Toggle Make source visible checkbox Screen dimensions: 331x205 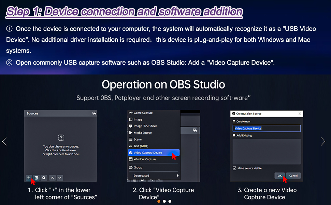pos(234,168)
